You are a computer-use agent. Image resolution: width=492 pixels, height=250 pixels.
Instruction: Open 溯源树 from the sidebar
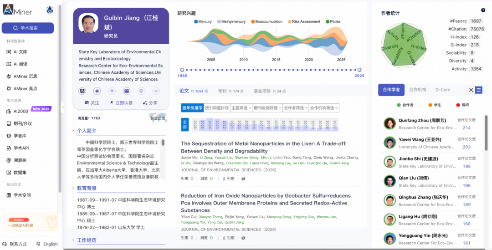17,160
